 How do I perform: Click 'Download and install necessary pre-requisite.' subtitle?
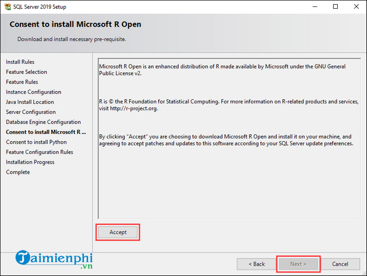click(72, 40)
